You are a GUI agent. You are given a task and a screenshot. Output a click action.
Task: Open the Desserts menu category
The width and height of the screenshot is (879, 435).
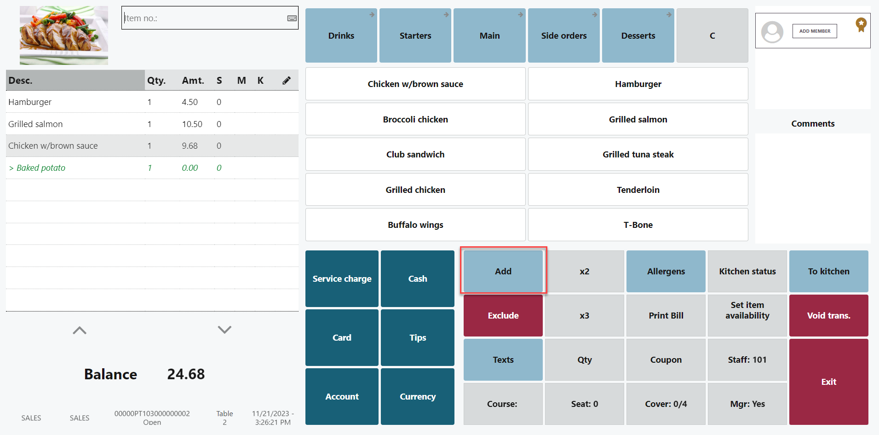(638, 35)
